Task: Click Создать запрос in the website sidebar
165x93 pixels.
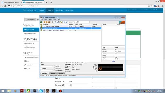Action: pos(31,47)
